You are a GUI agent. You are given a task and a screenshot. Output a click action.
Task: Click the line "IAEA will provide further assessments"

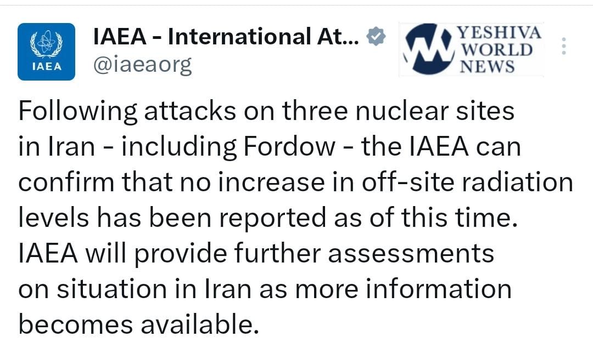click(256, 254)
